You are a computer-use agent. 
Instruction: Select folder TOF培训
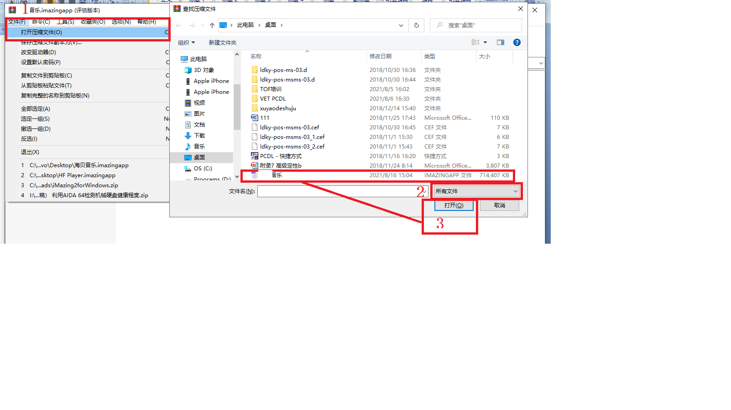coord(271,89)
